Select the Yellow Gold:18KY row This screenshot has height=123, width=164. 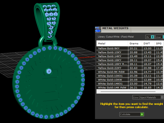point(130,60)
